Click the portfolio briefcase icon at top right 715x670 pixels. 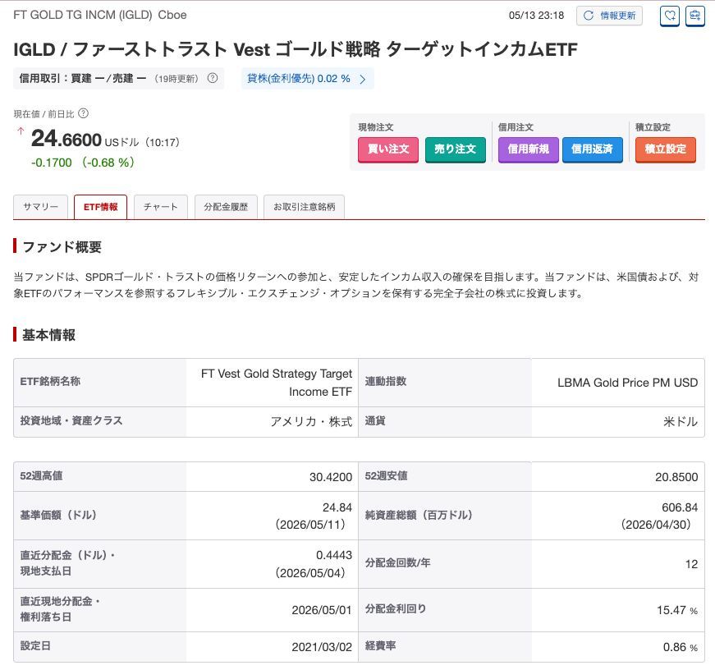click(x=695, y=16)
